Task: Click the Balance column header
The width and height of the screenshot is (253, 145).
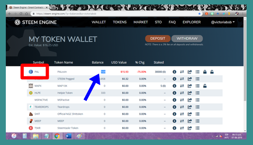Action: point(98,63)
